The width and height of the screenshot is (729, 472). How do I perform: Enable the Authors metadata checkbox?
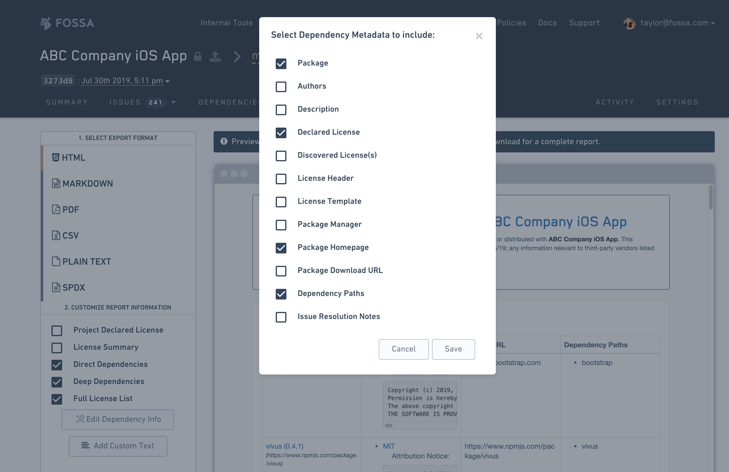coord(281,87)
